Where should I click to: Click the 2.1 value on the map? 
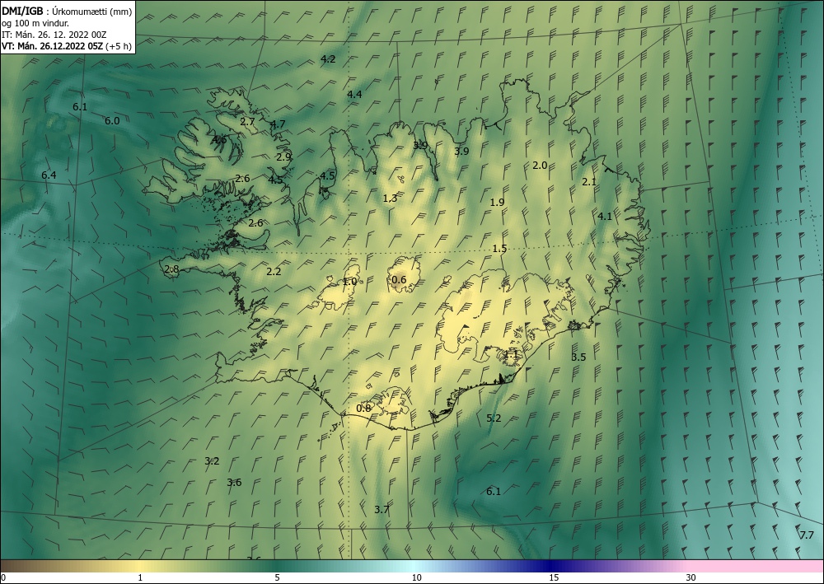[x=589, y=182]
